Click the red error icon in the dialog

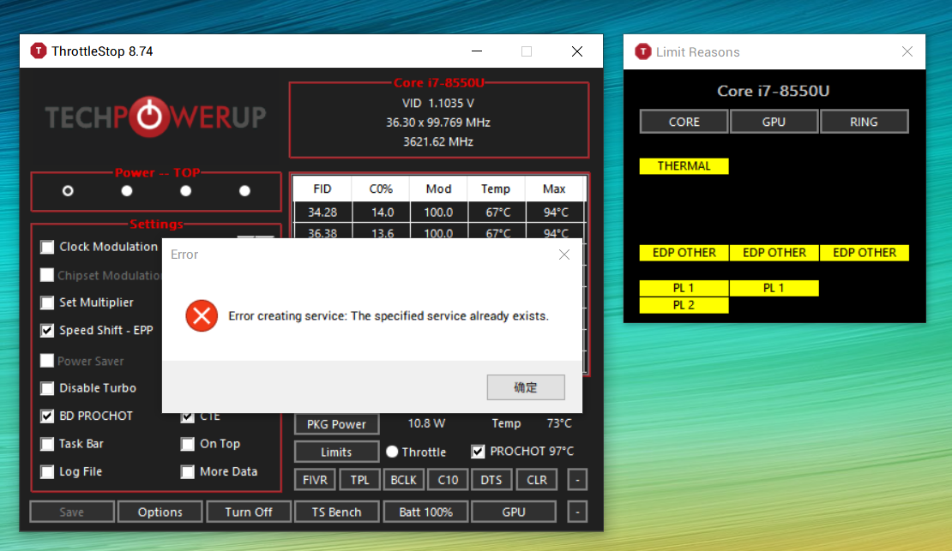pos(202,315)
